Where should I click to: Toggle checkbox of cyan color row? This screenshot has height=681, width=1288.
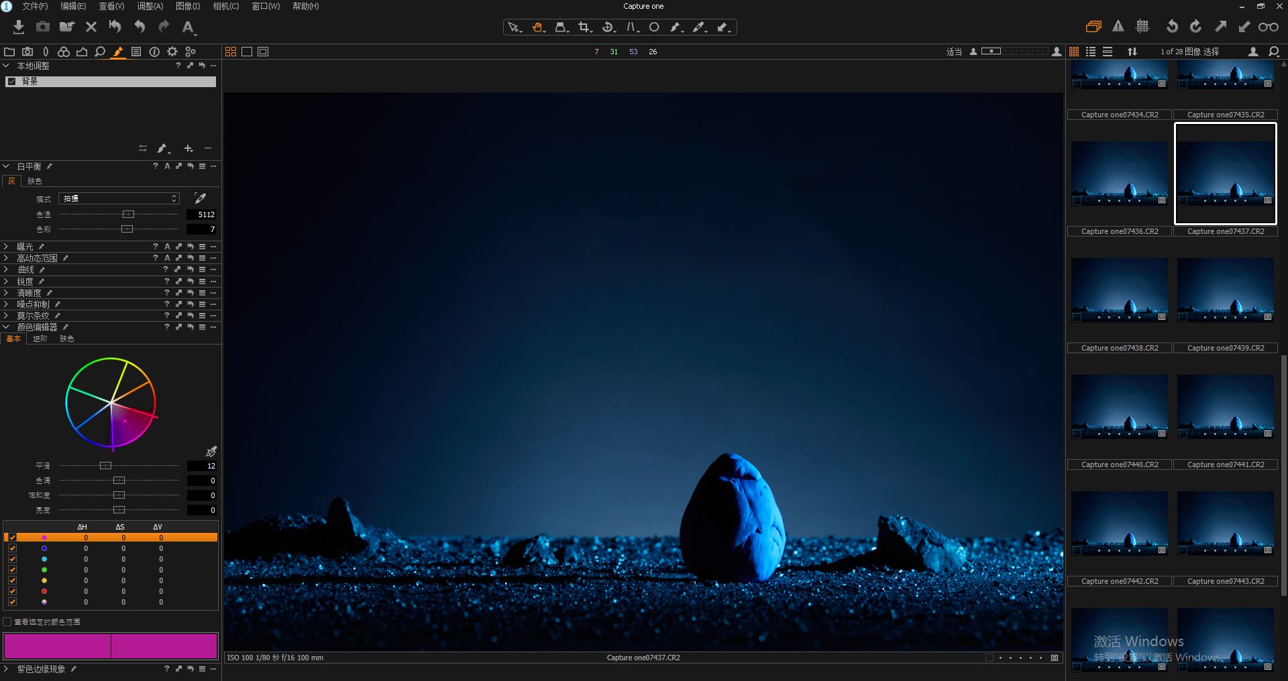12,559
